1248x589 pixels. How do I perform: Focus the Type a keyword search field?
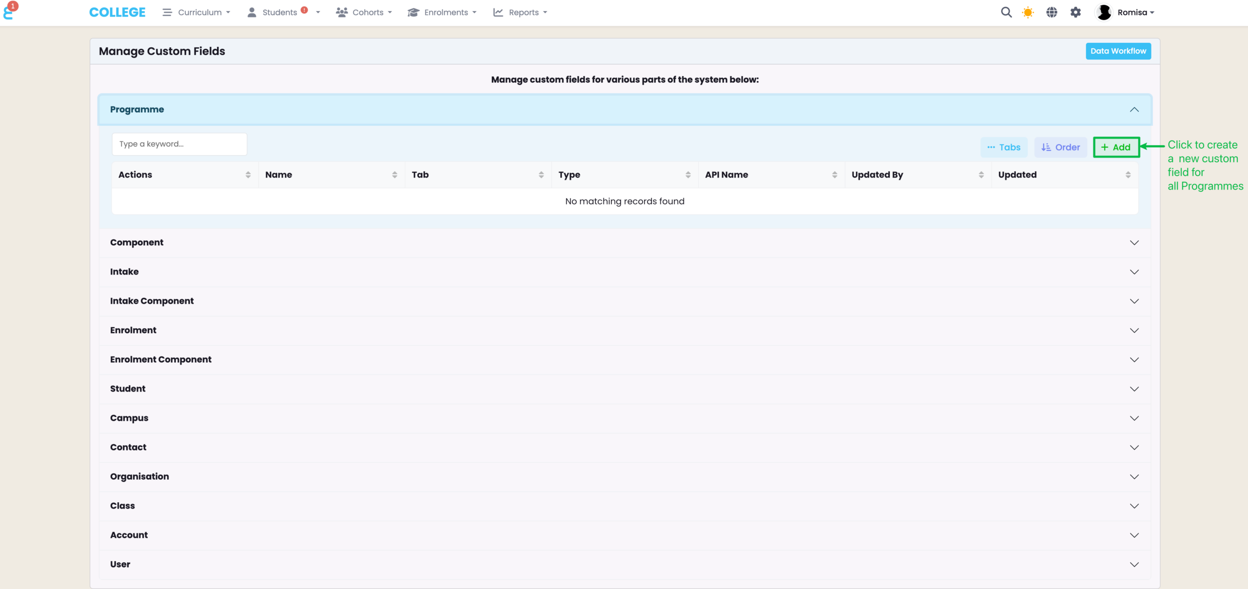(x=179, y=144)
